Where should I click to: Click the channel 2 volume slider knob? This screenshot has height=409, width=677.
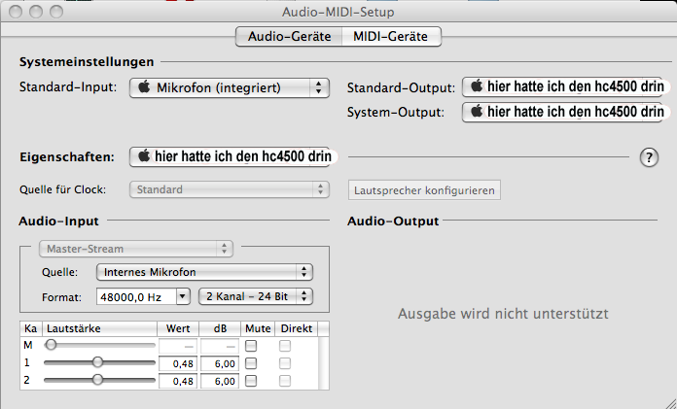97,381
